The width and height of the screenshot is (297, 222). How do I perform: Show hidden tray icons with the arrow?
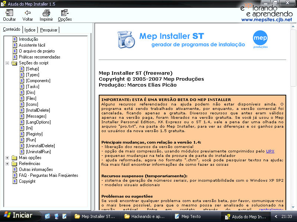pyautogui.click(x=276, y=216)
